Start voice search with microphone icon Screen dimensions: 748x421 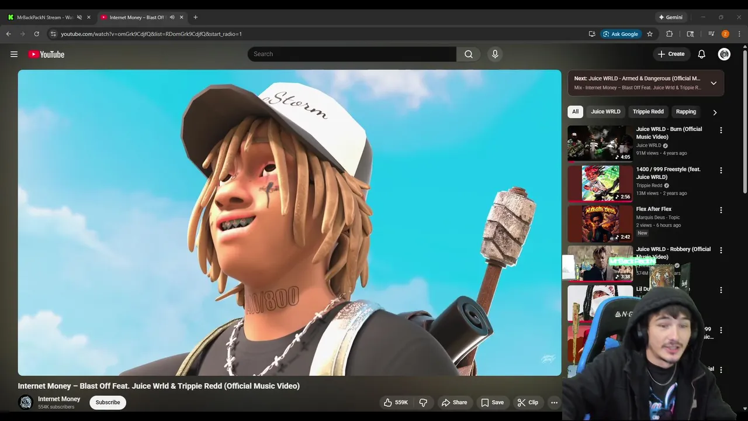(x=495, y=54)
